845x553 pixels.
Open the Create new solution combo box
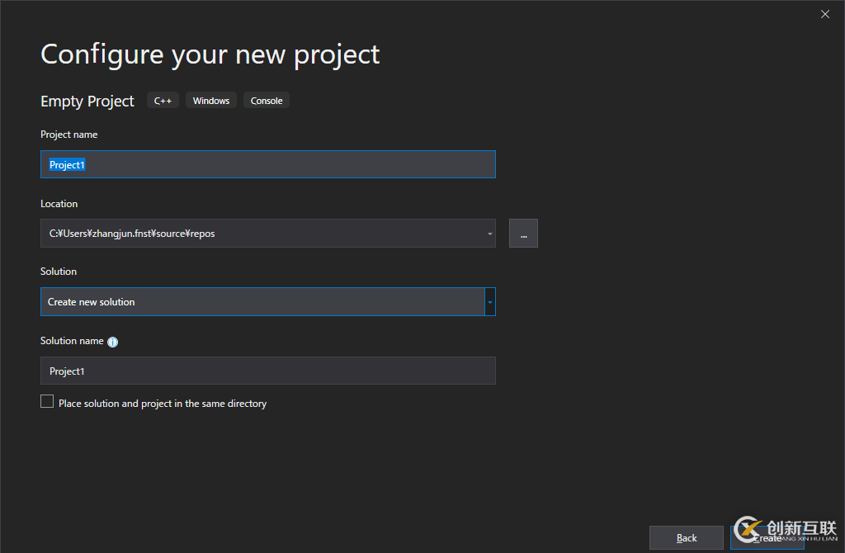pos(262,302)
